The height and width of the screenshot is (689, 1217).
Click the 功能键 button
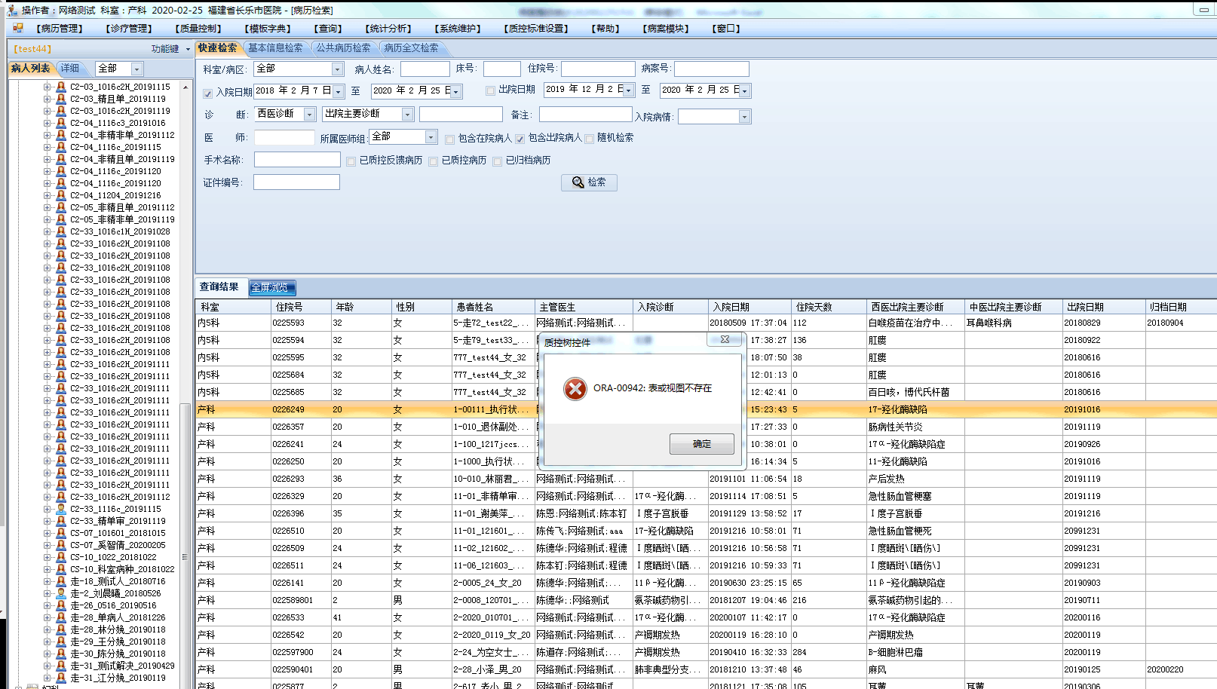click(170, 49)
